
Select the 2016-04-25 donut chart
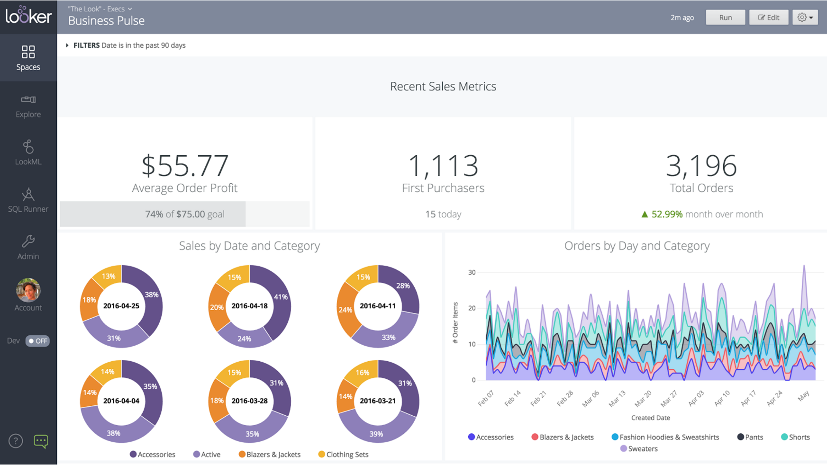(121, 306)
